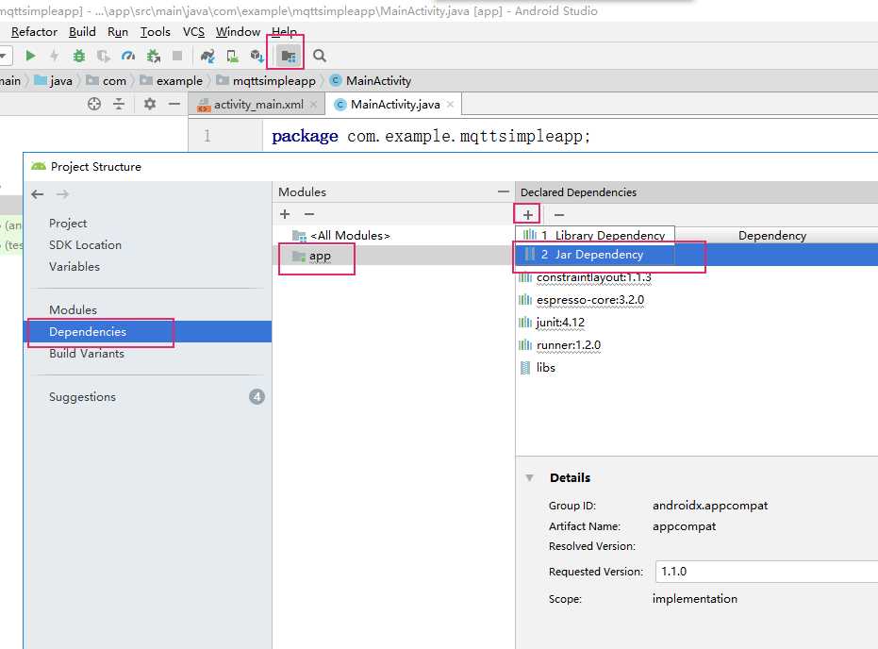878x649 pixels.
Task: Add a new module with plus icon
Action: click(x=285, y=214)
